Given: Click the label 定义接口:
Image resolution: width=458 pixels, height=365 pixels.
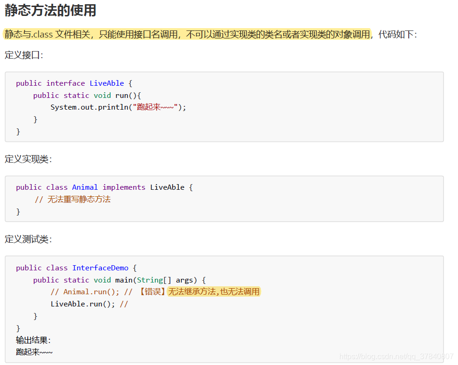Looking at the screenshot, I should tap(24, 55).
